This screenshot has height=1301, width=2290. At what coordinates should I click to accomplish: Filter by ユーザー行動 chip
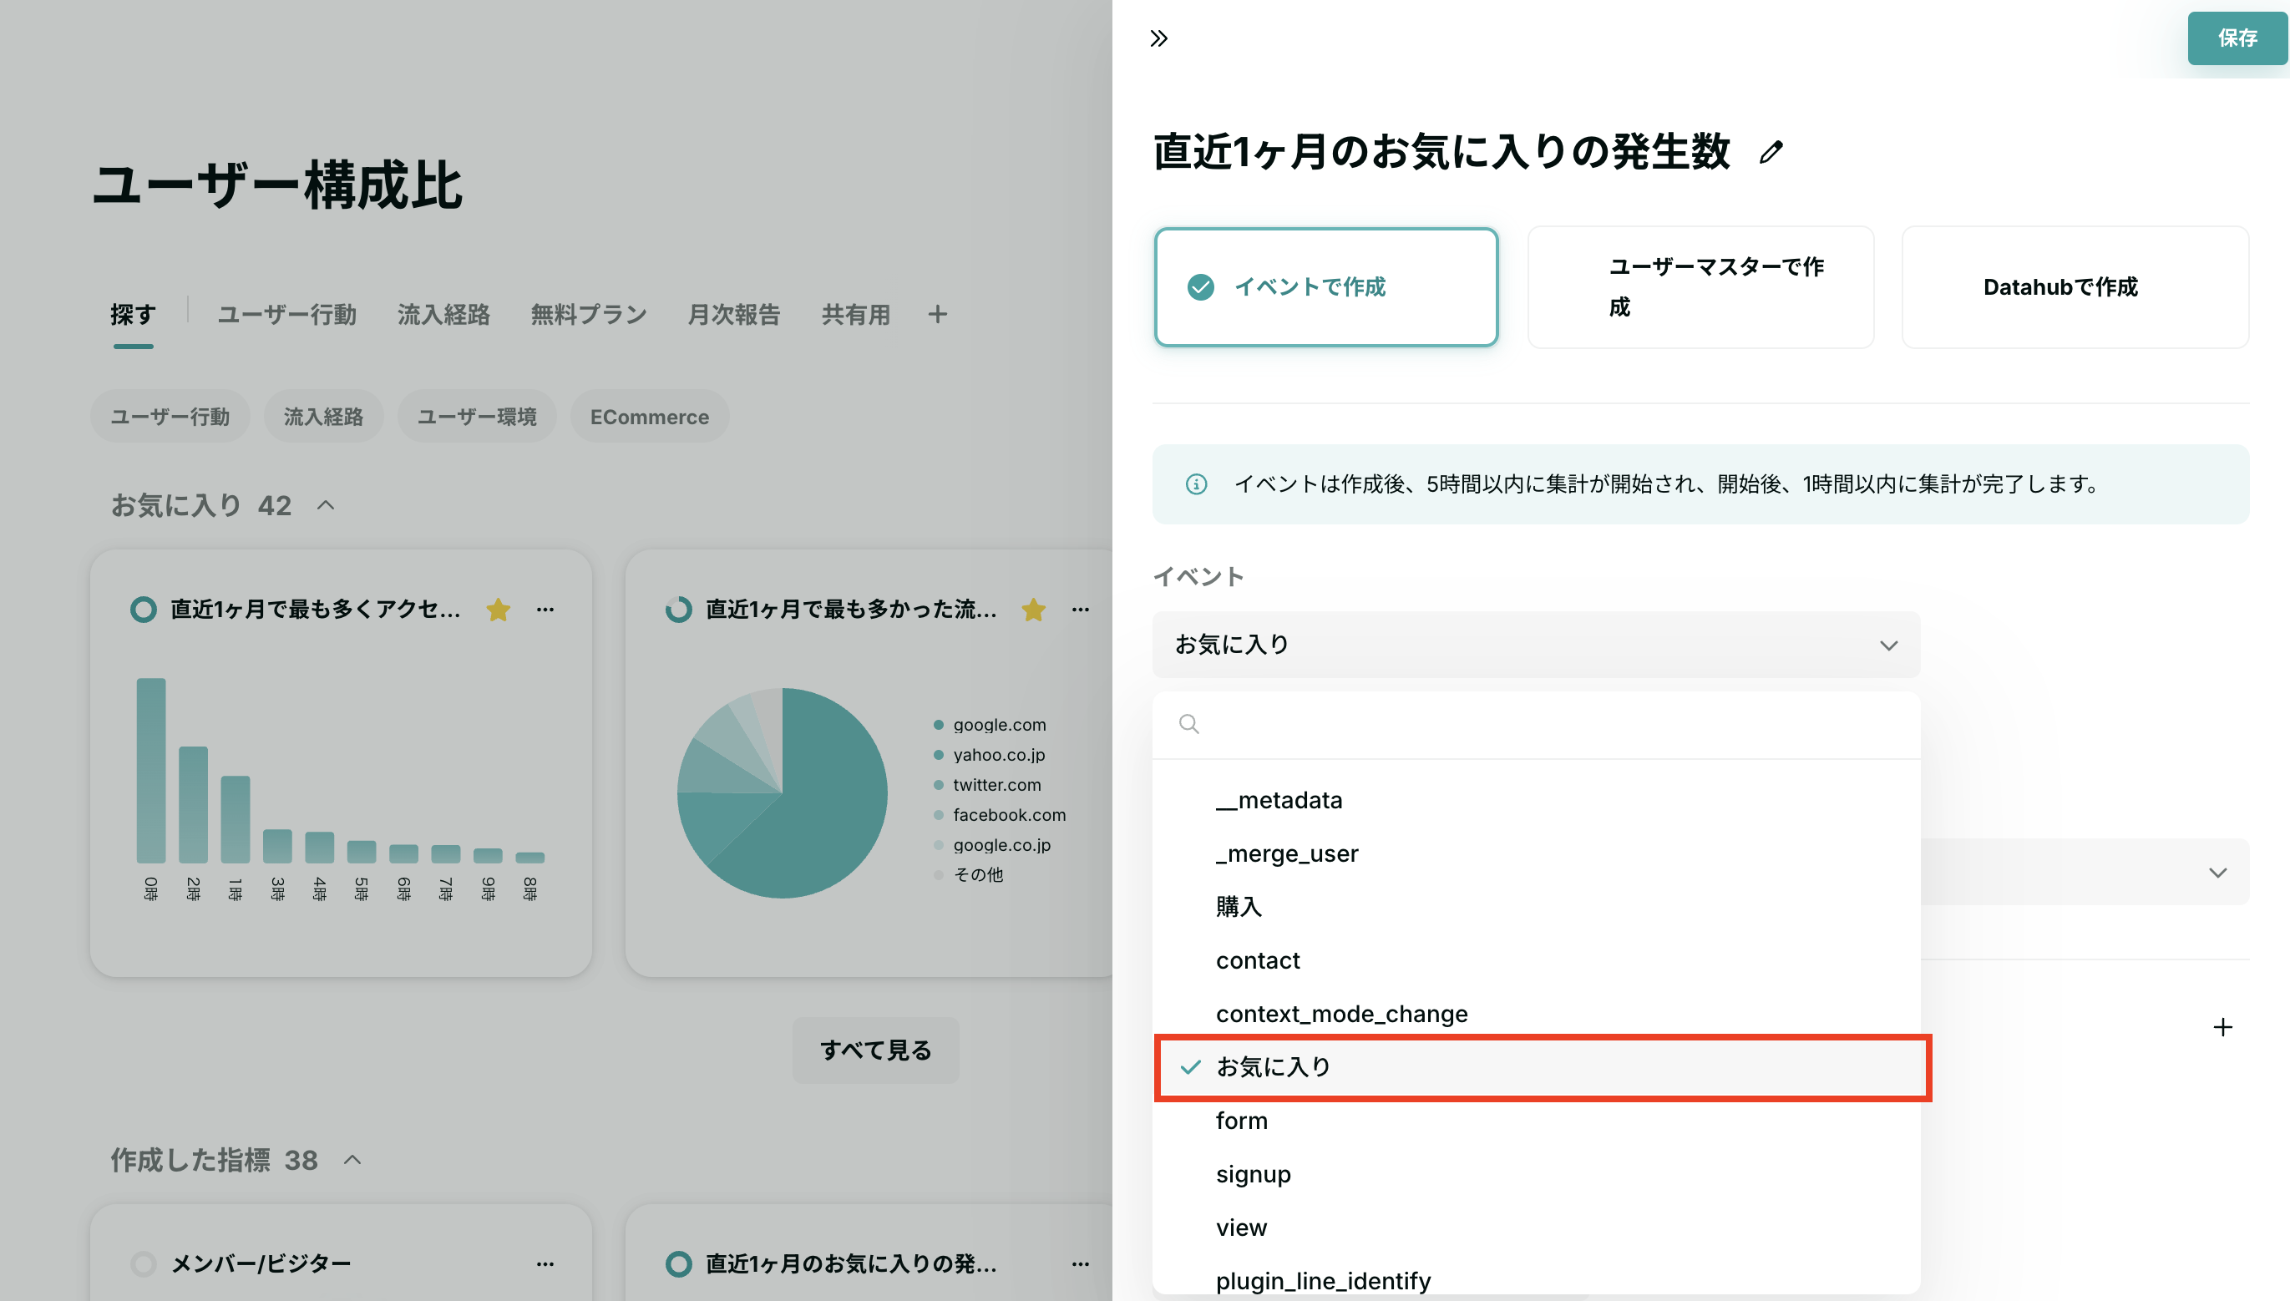click(170, 417)
